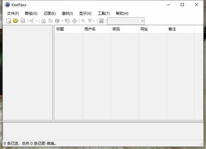The image size is (206, 149).
Task: Open the 帮助(H) menu
Action: 122,13
